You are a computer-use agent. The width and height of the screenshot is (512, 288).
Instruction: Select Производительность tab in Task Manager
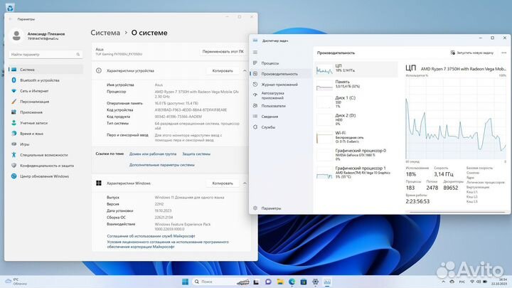(x=279, y=74)
